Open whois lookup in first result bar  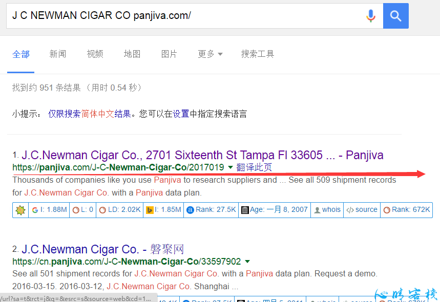327,210
